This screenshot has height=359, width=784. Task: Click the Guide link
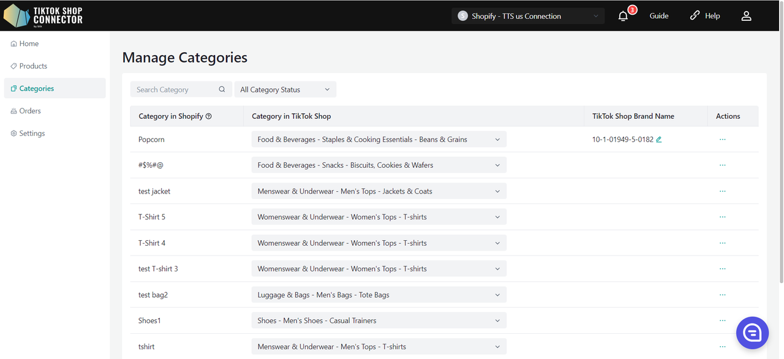click(659, 16)
